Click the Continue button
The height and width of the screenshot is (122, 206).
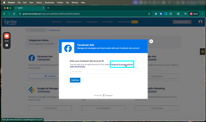click(75, 80)
